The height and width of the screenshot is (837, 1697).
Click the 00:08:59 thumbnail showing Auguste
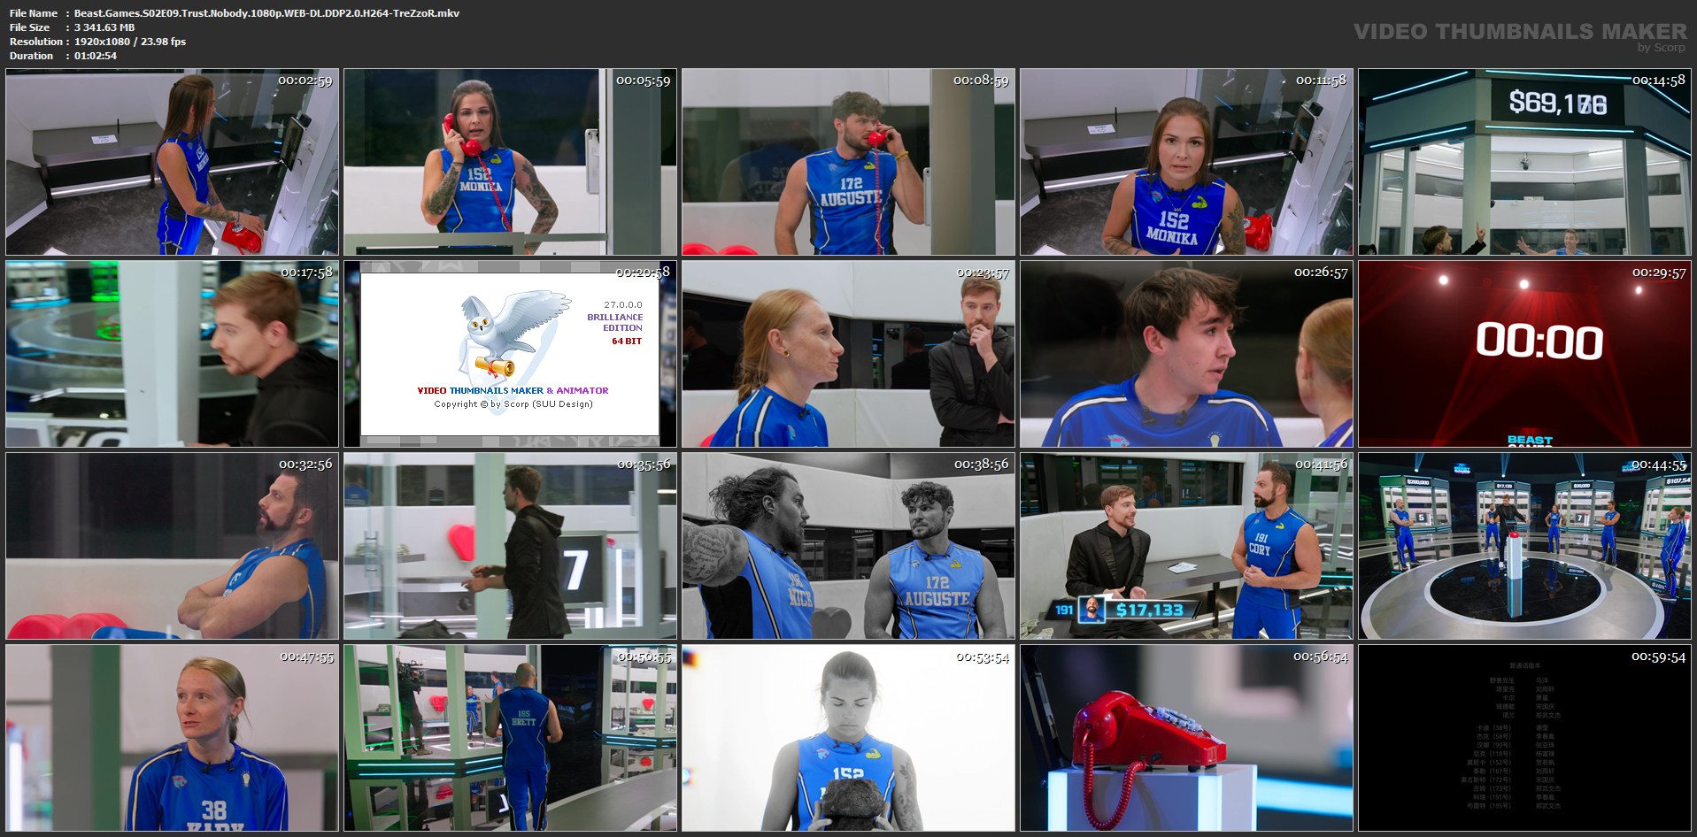tap(848, 162)
